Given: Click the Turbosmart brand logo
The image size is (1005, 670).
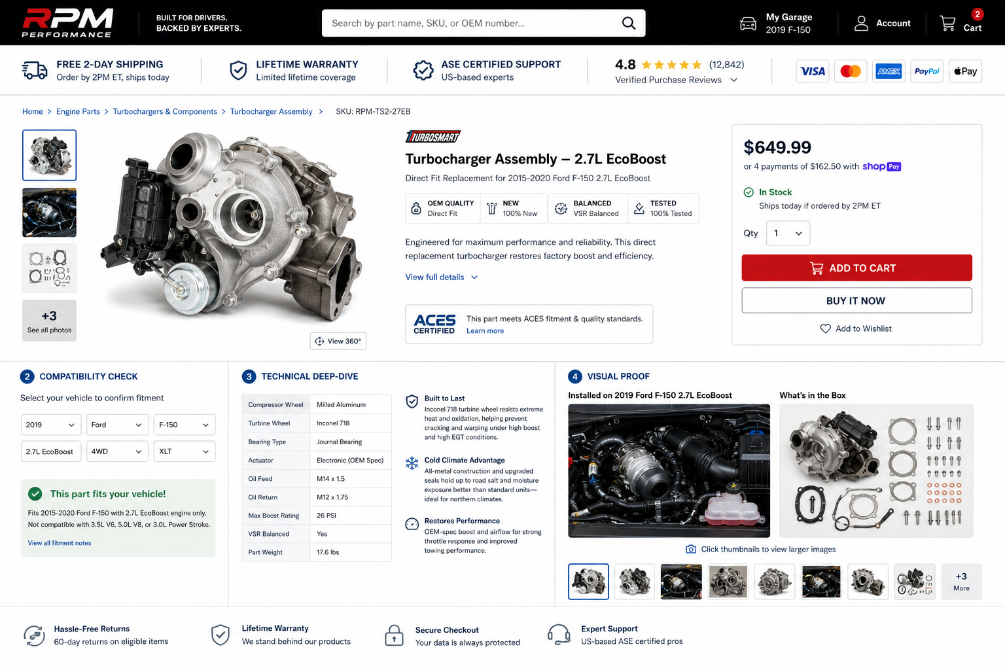Looking at the screenshot, I should coord(433,137).
